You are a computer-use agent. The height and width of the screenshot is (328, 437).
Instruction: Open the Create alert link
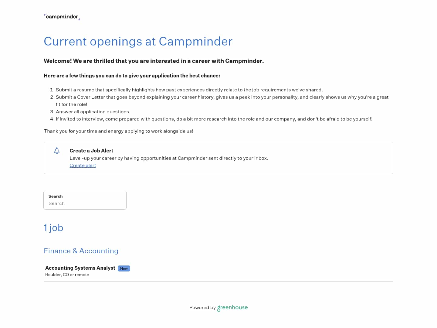click(x=83, y=166)
